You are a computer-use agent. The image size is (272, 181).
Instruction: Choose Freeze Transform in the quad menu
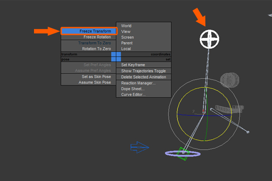pos(89,31)
